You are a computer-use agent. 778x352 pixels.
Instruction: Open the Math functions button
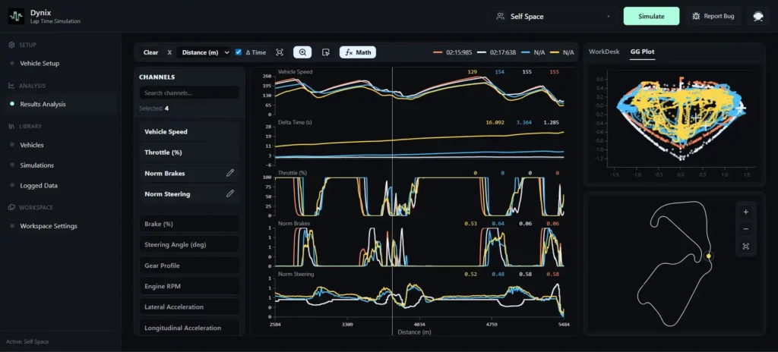click(x=357, y=52)
